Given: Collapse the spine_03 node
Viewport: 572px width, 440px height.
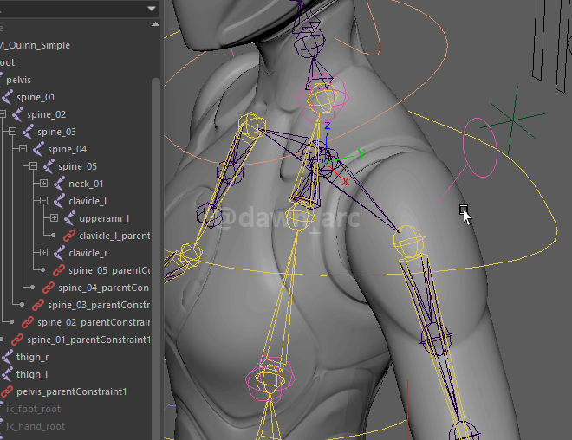Looking at the screenshot, I should tap(12, 132).
